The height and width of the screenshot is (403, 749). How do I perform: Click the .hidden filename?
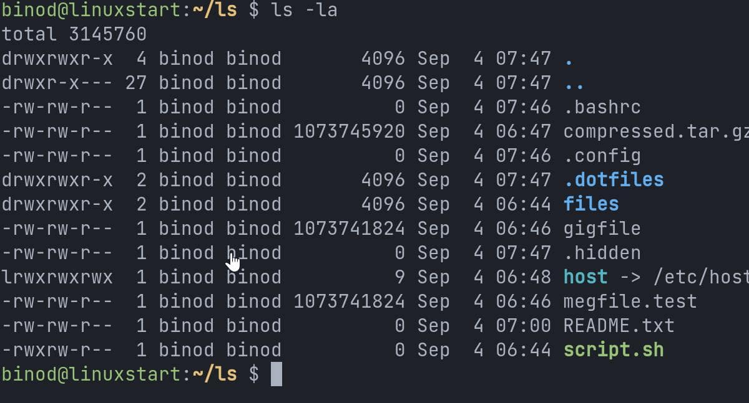[602, 253]
